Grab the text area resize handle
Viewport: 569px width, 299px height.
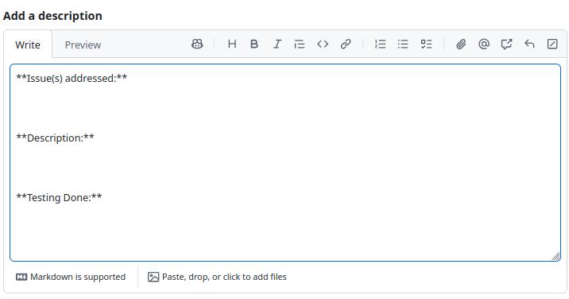pyautogui.click(x=555, y=256)
